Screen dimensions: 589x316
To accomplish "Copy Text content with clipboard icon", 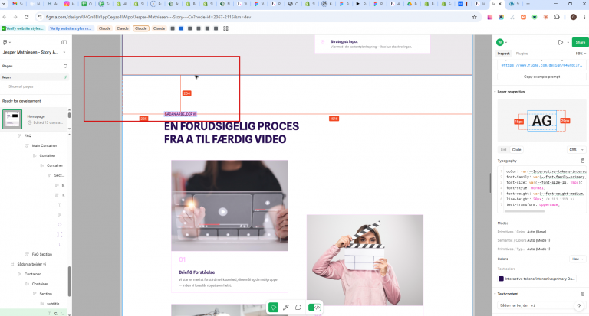I will pos(583,294).
